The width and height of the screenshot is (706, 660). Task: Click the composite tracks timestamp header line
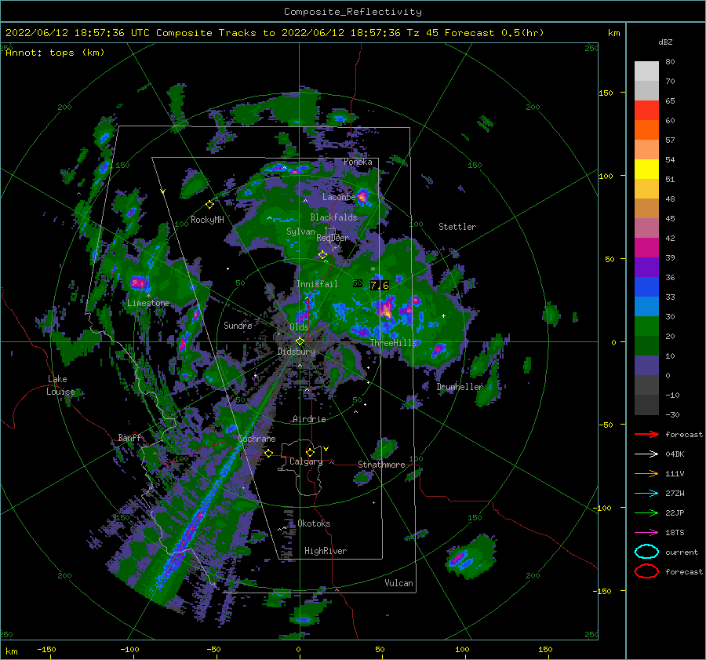pos(275,33)
